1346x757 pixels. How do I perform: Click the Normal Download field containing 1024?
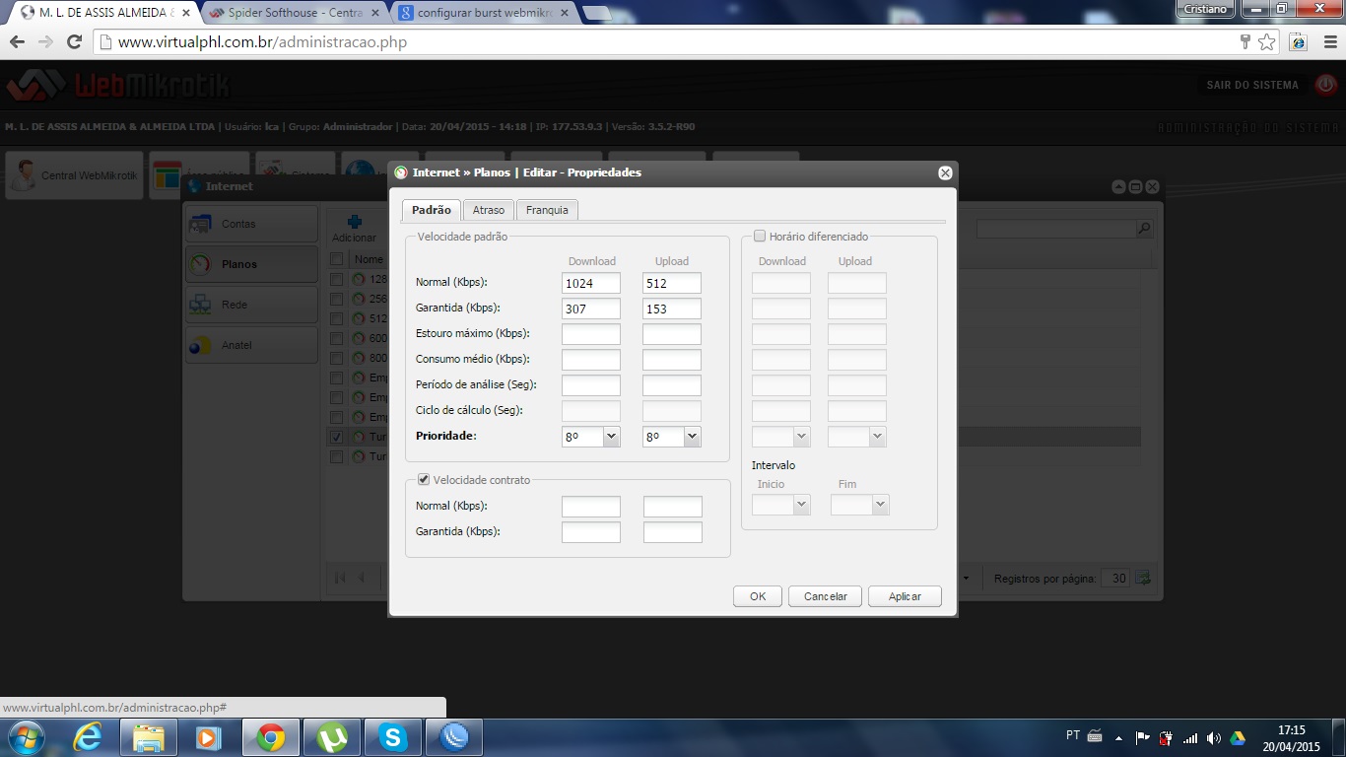point(591,283)
